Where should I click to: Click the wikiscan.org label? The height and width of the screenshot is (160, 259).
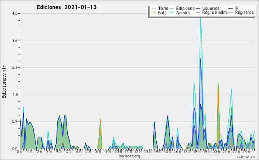129,156
